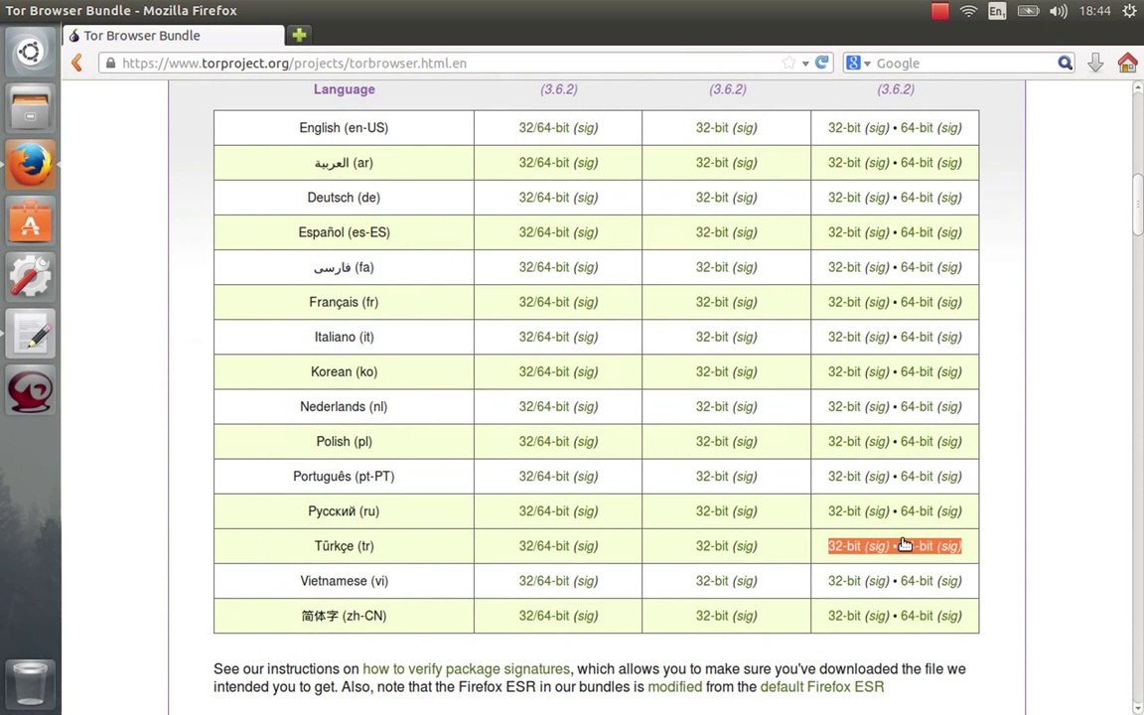Open 'how to verify package signatures' link
The image size is (1144, 715).
tap(466, 668)
